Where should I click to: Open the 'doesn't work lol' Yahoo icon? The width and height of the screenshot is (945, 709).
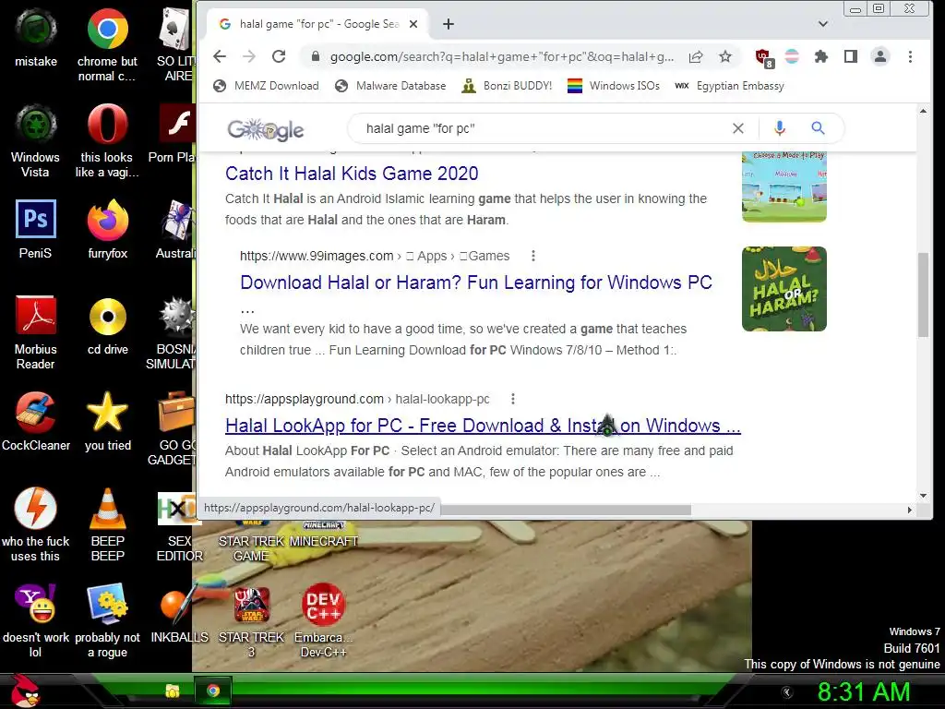36,619
